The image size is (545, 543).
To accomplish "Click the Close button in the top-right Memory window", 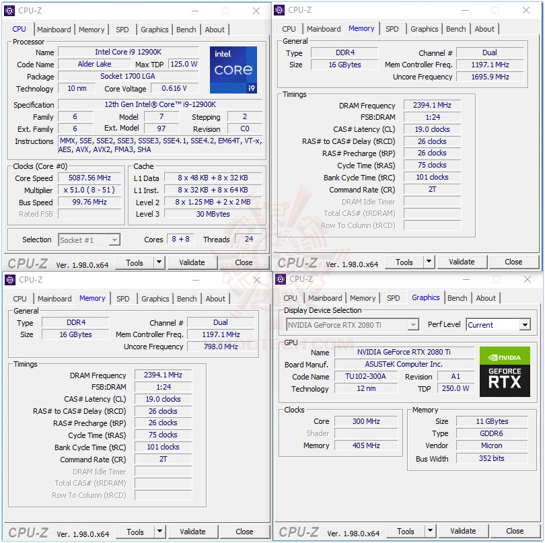I will [x=513, y=262].
